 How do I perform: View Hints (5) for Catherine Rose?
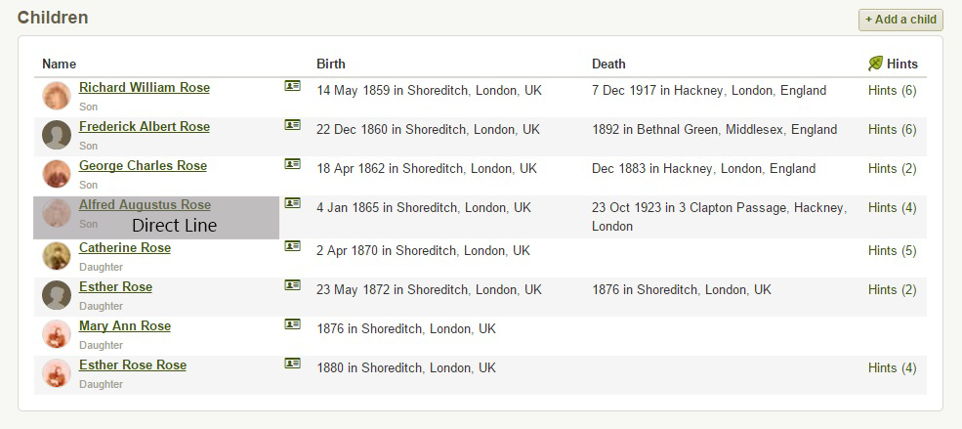coord(892,251)
